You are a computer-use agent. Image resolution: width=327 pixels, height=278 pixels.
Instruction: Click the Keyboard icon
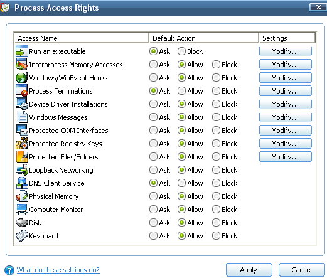tap(22, 235)
